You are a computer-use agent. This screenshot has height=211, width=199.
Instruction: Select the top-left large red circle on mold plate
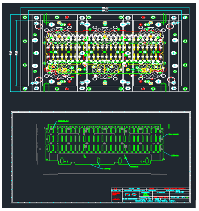click(39, 27)
